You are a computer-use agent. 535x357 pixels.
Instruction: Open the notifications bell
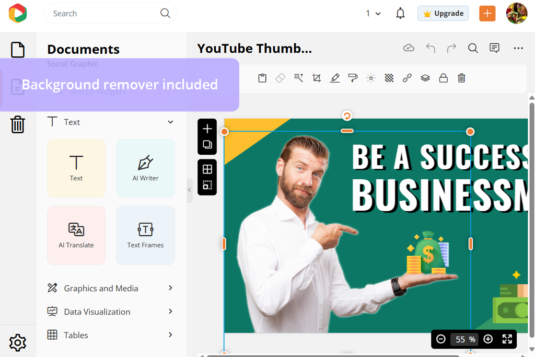[400, 13]
